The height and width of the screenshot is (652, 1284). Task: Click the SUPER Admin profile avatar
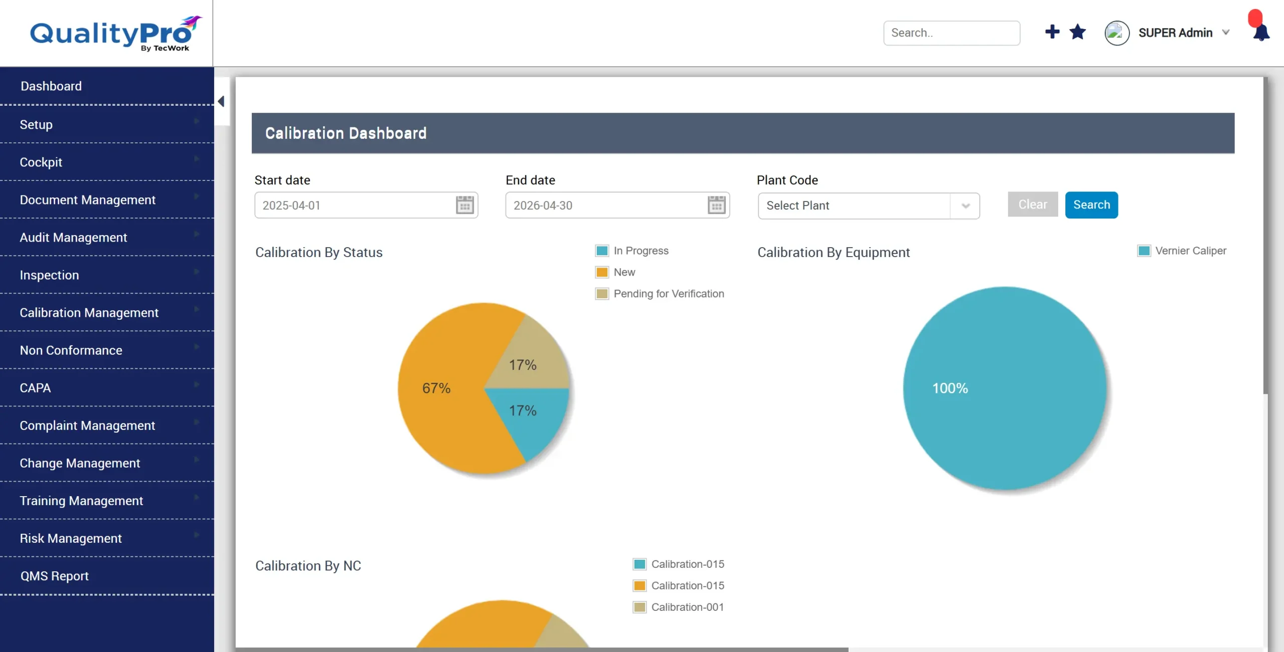click(1116, 33)
